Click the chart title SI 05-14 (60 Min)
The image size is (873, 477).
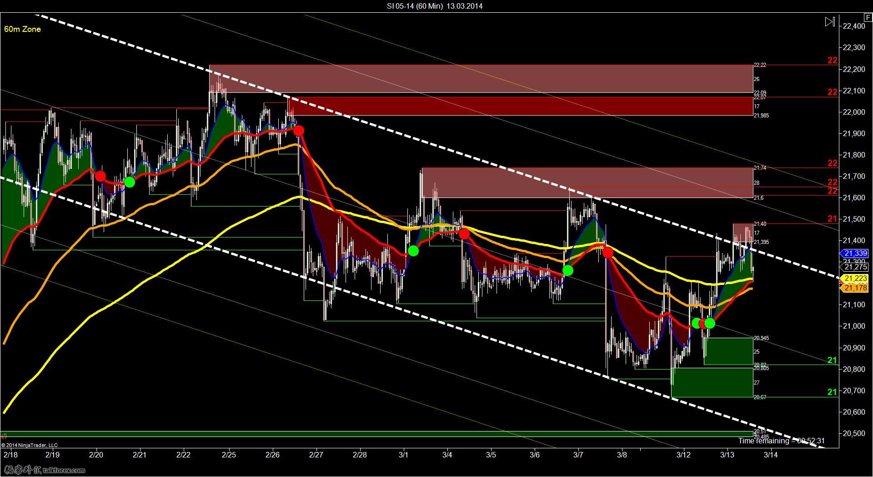(x=414, y=6)
